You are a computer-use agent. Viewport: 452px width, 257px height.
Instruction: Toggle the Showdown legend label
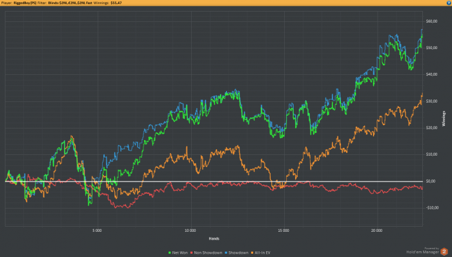(x=238, y=252)
